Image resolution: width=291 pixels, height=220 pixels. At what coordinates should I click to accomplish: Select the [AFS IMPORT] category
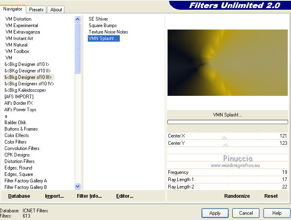(x=19, y=97)
